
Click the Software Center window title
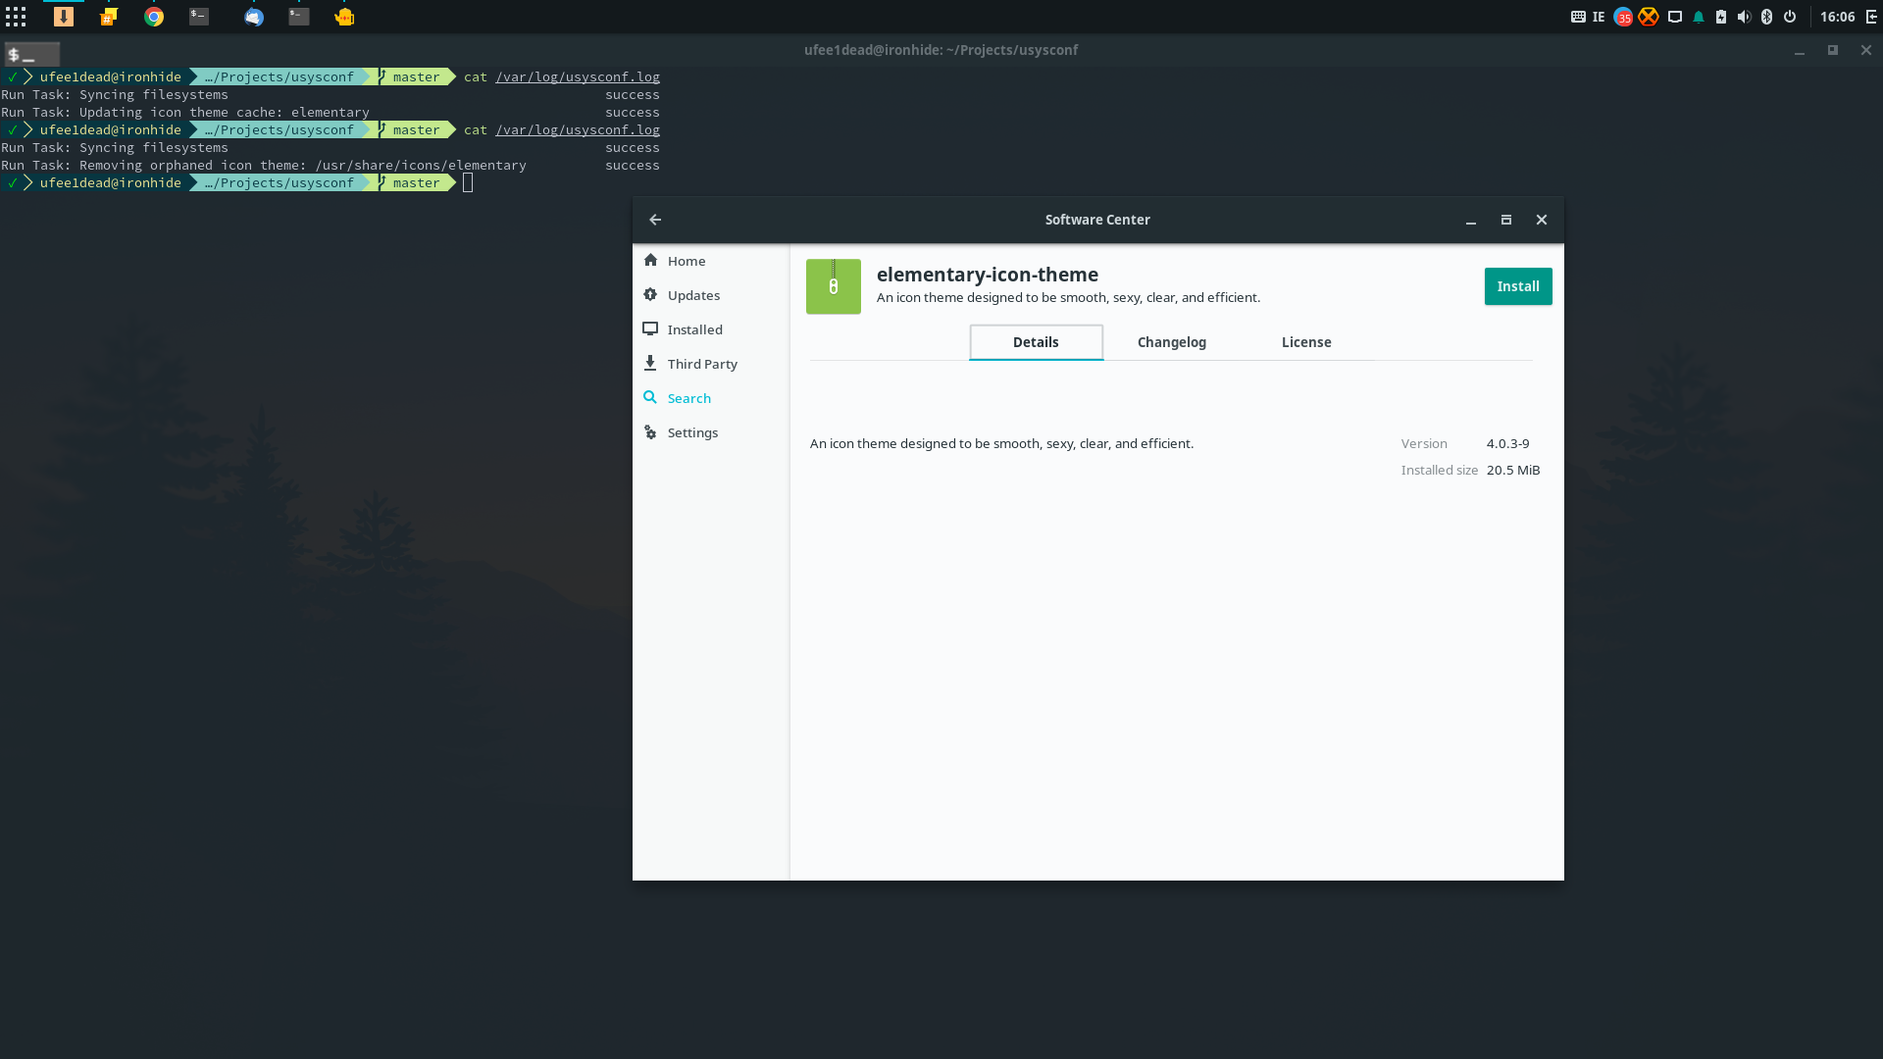pyautogui.click(x=1097, y=220)
